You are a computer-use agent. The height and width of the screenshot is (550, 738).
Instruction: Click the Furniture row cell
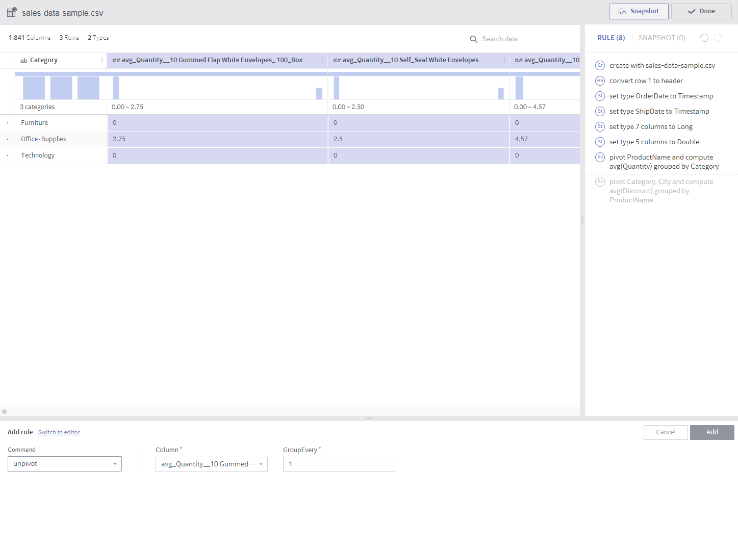(x=61, y=123)
